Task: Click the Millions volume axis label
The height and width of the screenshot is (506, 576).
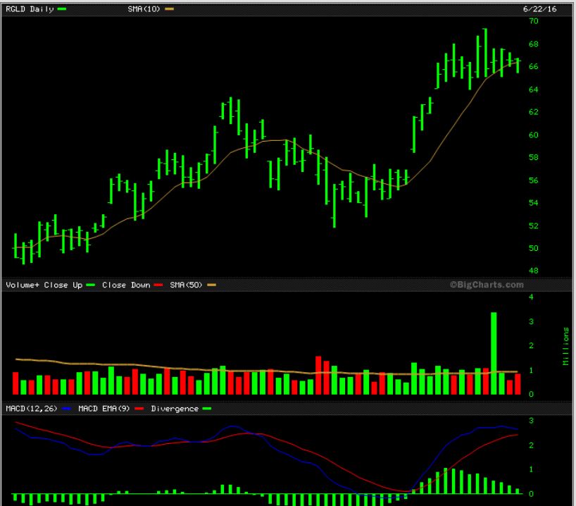Action: [x=565, y=346]
